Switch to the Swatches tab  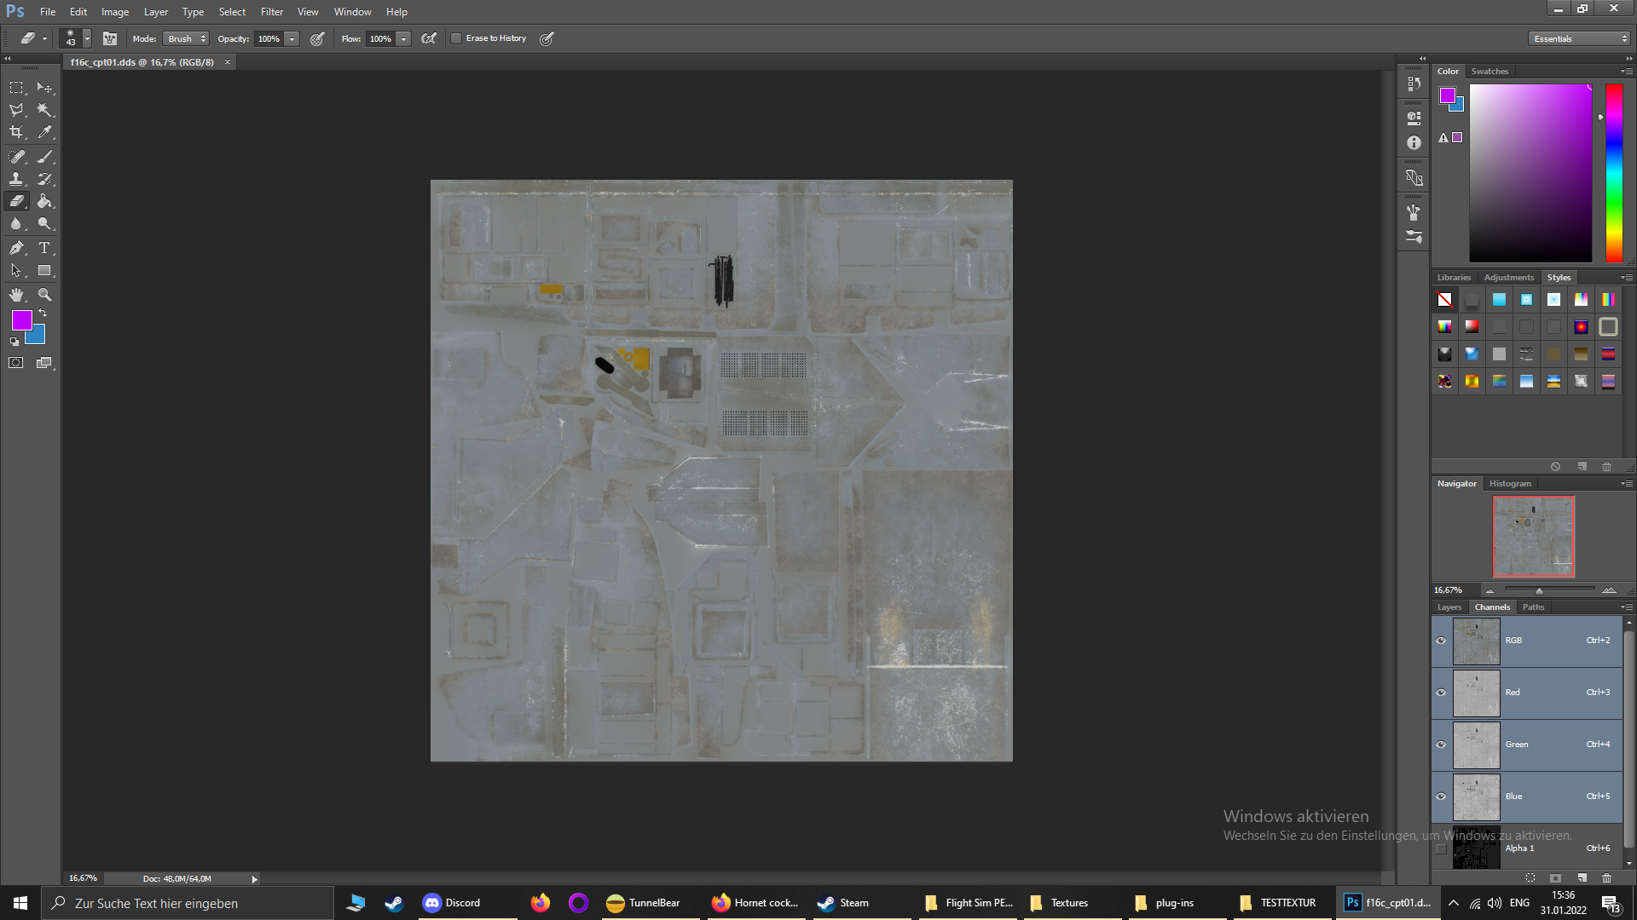click(1489, 72)
